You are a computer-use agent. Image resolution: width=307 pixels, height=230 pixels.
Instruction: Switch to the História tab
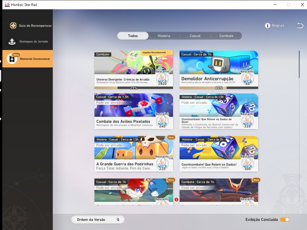coord(164,36)
